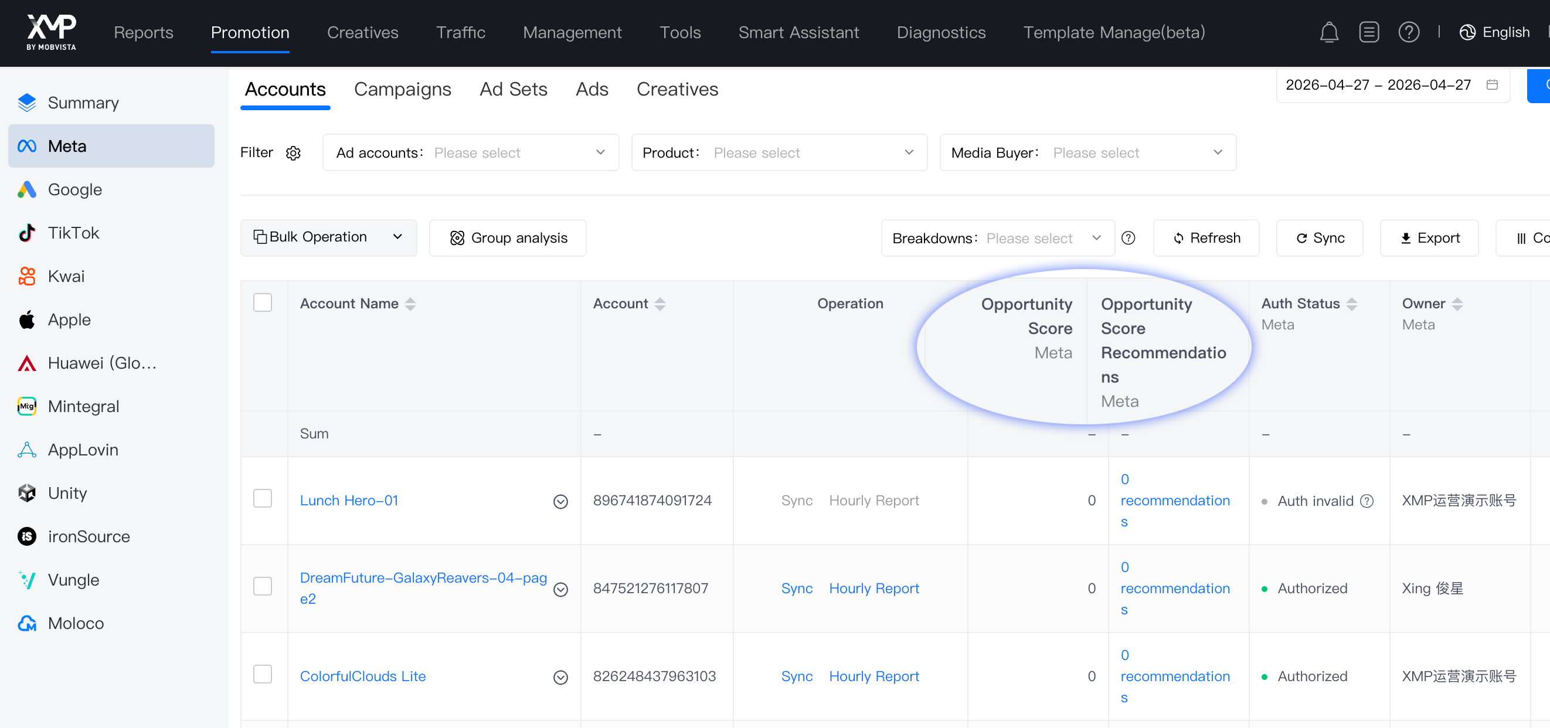Open the TikTok channel section
This screenshot has width=1550, height=728.
(73, 233)
